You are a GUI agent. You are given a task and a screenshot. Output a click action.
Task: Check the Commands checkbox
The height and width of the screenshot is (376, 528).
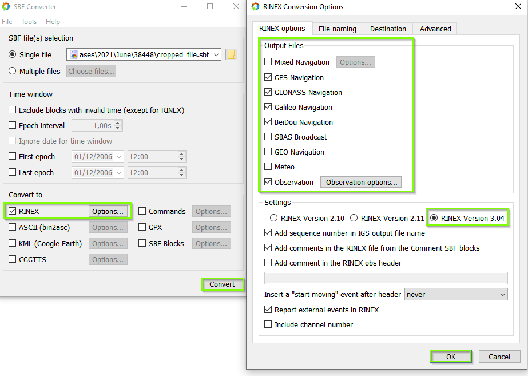pyautogui.click(x=142, y=211)
